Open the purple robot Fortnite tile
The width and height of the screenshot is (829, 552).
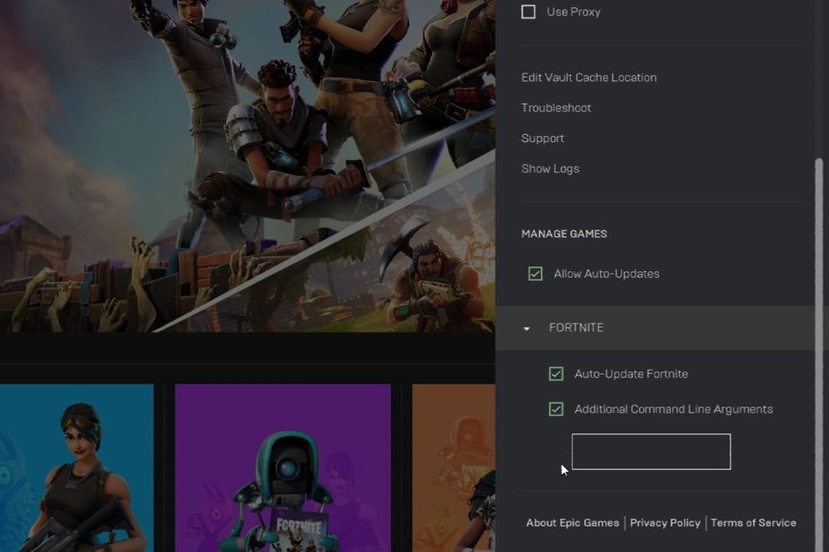[x=283, y=468]
